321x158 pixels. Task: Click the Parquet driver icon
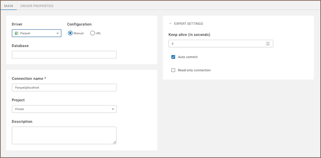(x=16, y=33)
